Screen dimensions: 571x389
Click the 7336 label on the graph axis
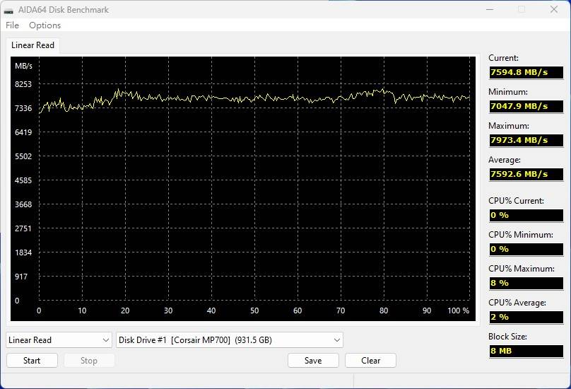click(x=23, y=108)
